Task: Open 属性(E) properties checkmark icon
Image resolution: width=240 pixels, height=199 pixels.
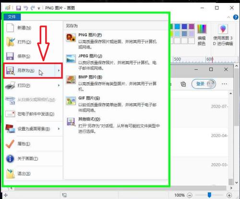Action: (x=10, y=144)
